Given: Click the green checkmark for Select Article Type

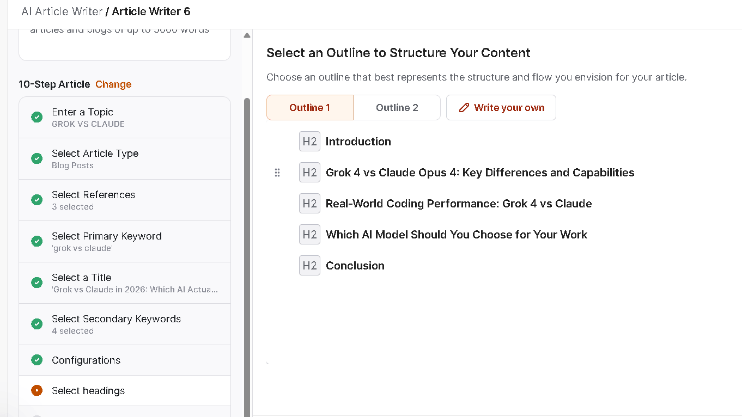Looking at the screenshot, I should (x=37, y=158).
